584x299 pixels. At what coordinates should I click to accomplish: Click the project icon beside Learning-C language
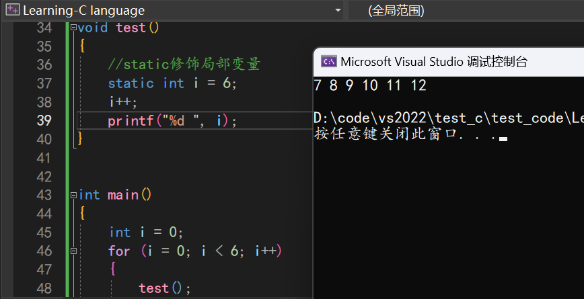point(12,10)
